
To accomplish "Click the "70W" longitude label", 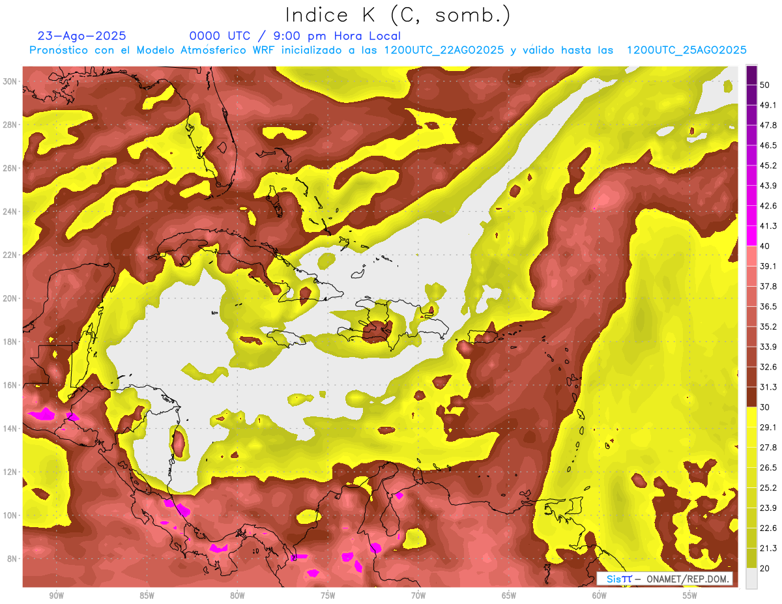I will coord(418,596).
